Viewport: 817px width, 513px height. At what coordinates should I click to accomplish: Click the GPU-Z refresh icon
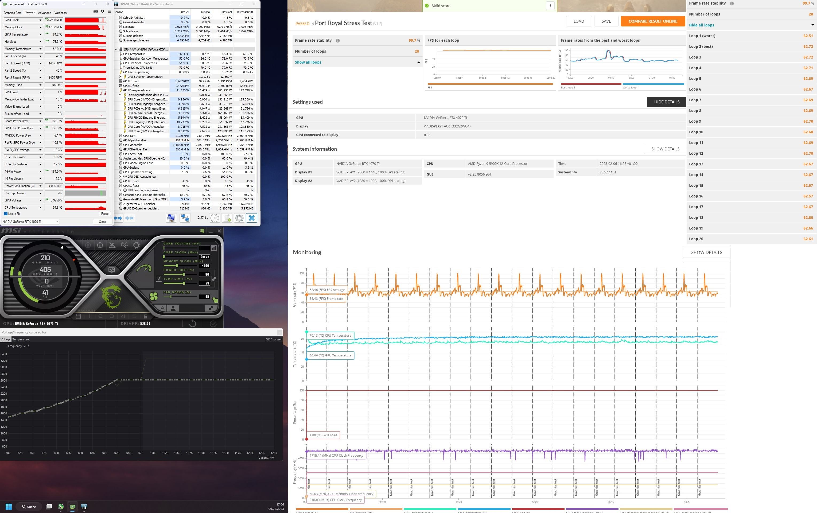tap(102, 11)
